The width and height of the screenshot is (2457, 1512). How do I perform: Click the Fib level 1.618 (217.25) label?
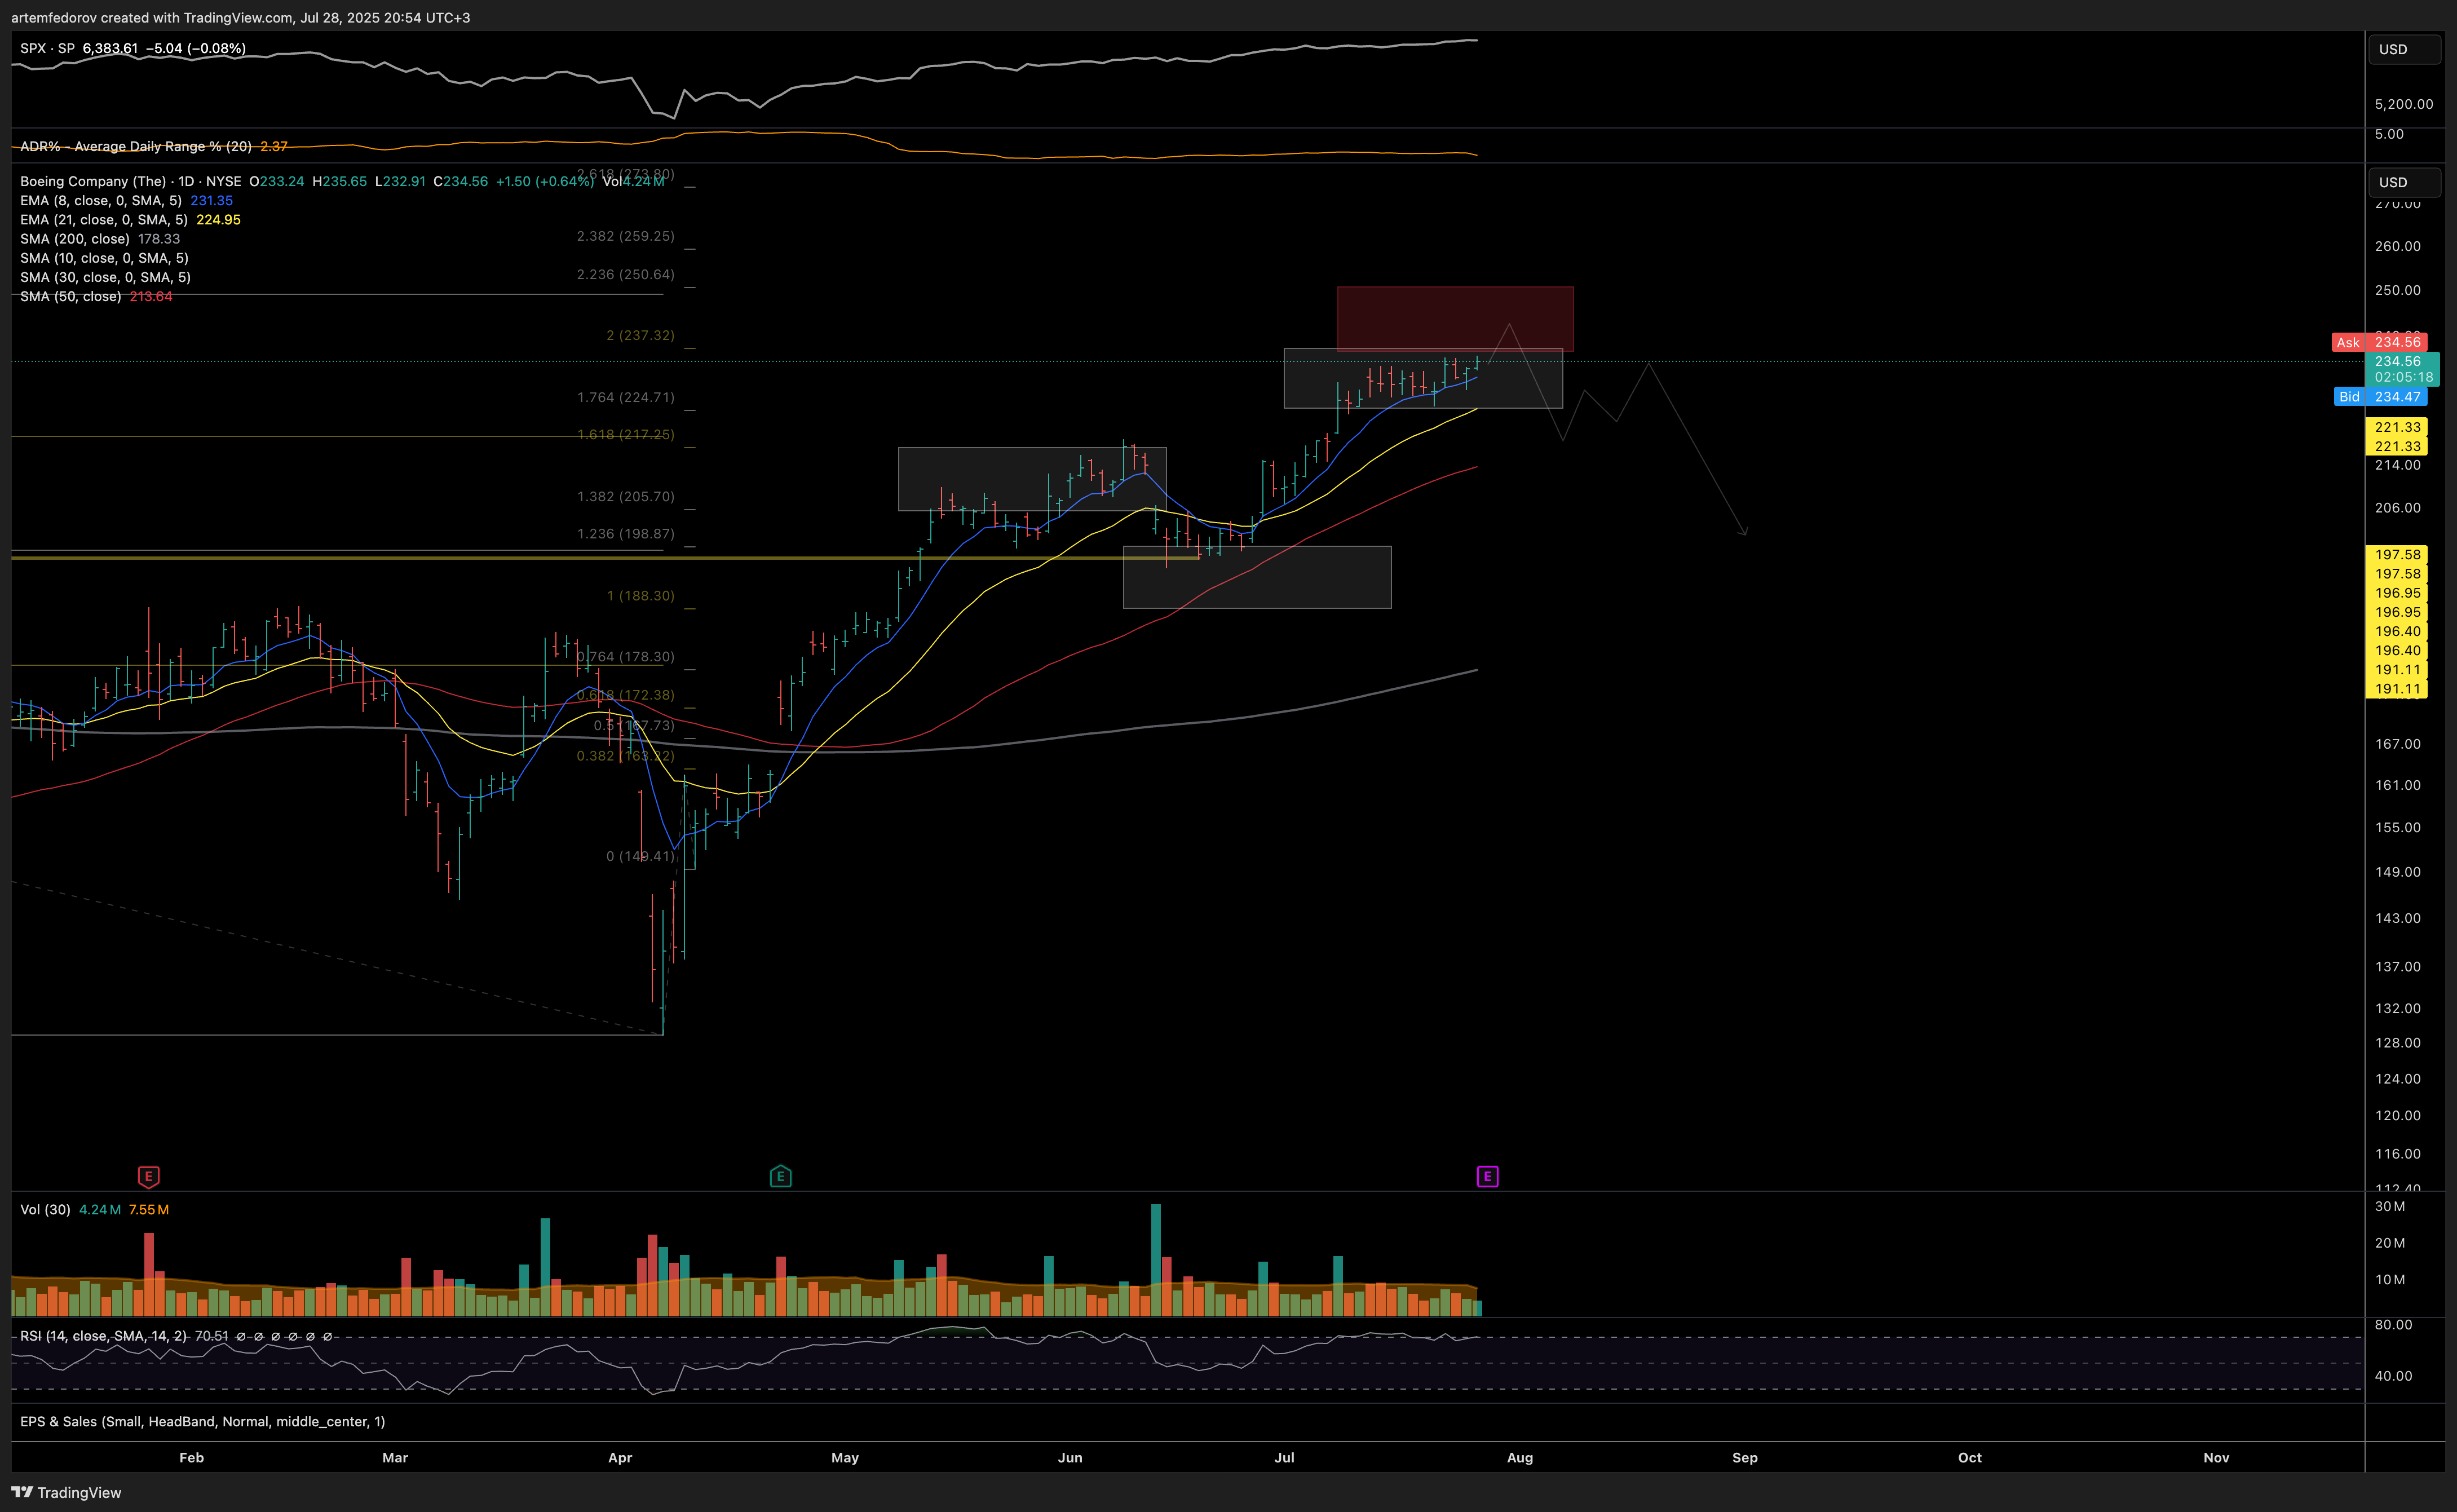click(x=625, y=434)
